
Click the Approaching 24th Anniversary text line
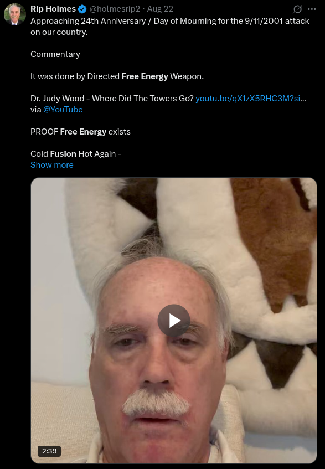click(x=170, y=21)
